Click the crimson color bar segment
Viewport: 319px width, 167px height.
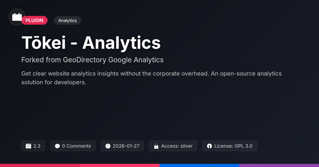tap(40, 165)
